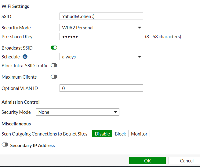Open Admission Control Security Mode dropdown
This screenshot has height=167, width=200.
click(78, 112)
